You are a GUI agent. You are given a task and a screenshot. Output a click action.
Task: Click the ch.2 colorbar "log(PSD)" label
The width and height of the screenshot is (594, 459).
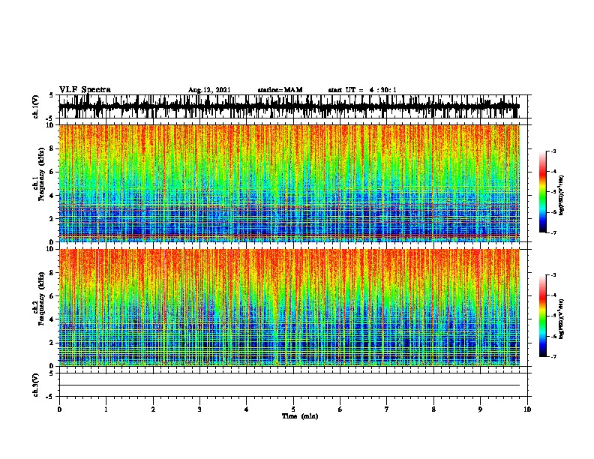[562, 319]
